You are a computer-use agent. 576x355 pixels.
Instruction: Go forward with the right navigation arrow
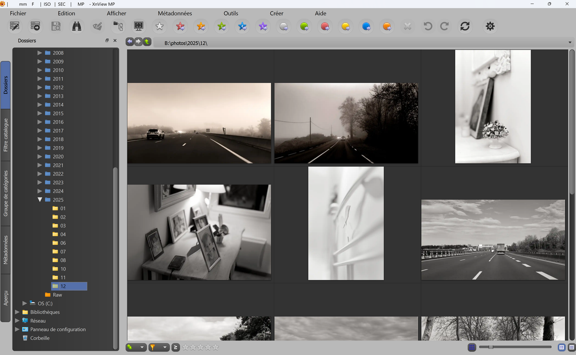coord(138,42)
